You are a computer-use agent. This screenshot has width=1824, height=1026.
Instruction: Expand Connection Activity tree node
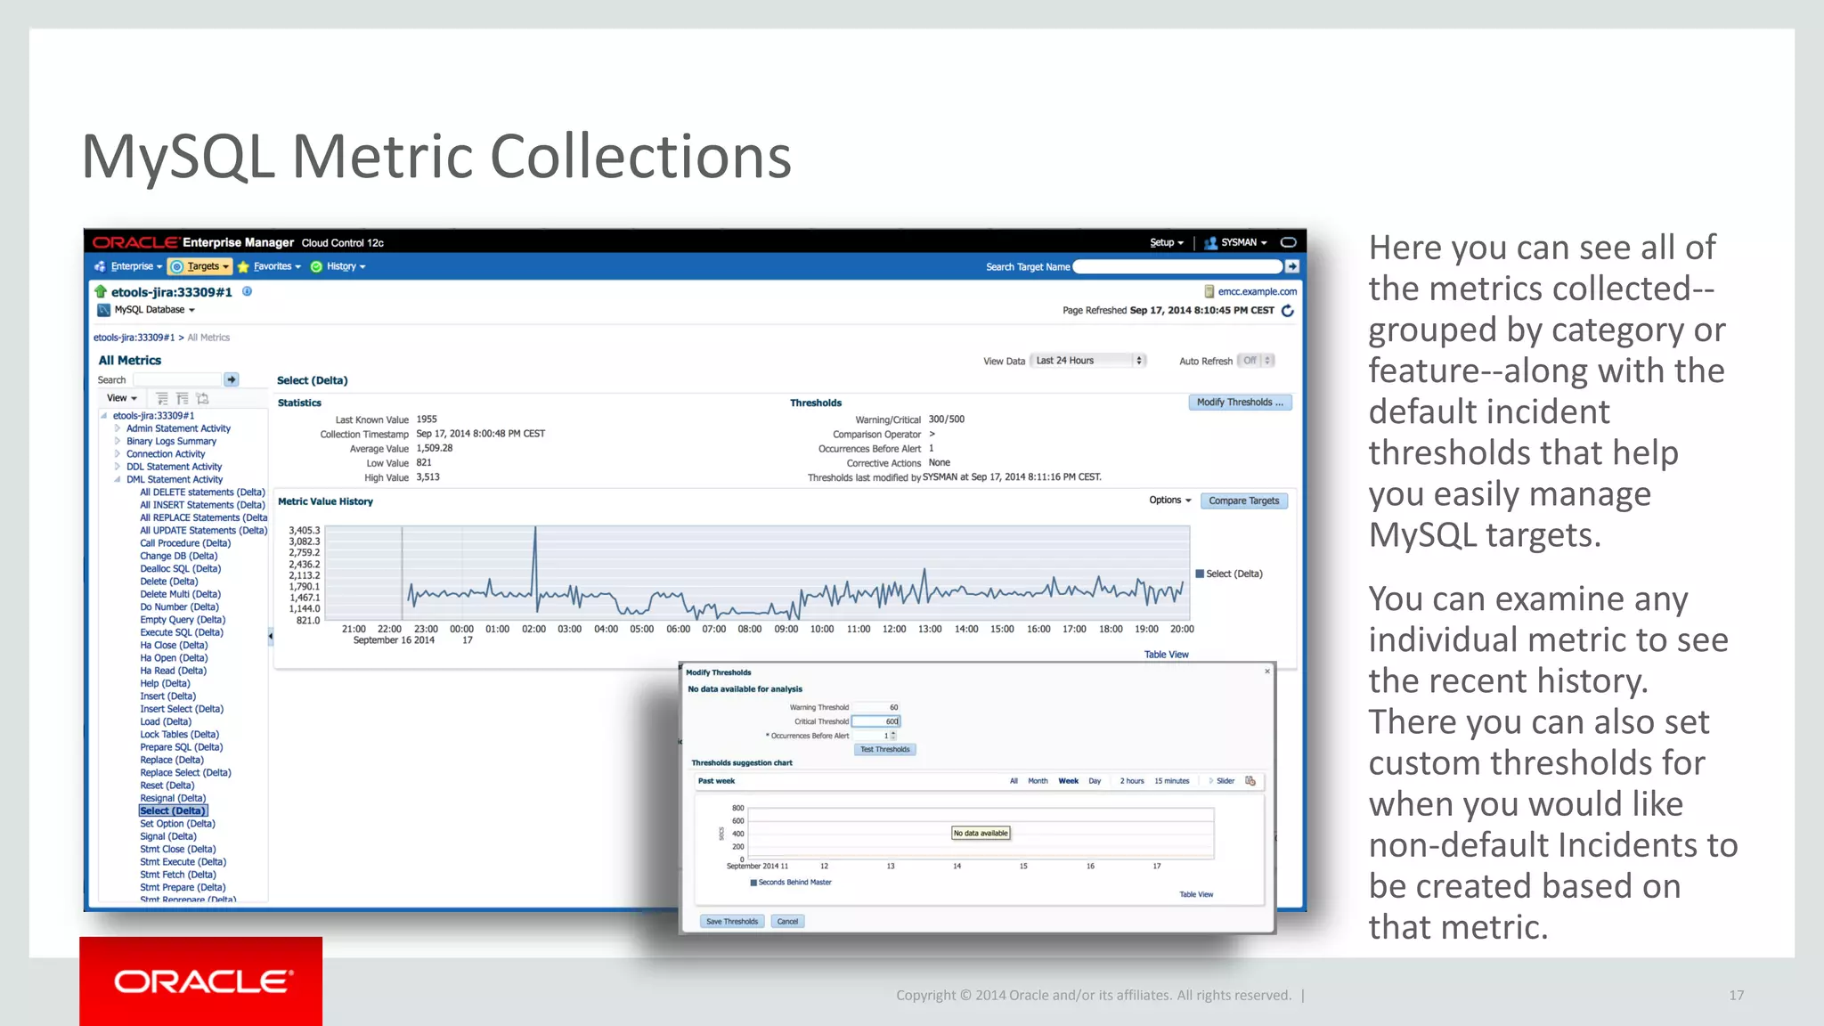pos(117,453)
